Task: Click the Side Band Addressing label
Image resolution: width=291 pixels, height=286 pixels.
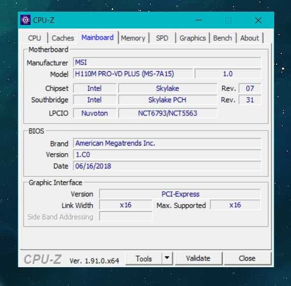Action: pyautogui.click(x=60, y=217)
